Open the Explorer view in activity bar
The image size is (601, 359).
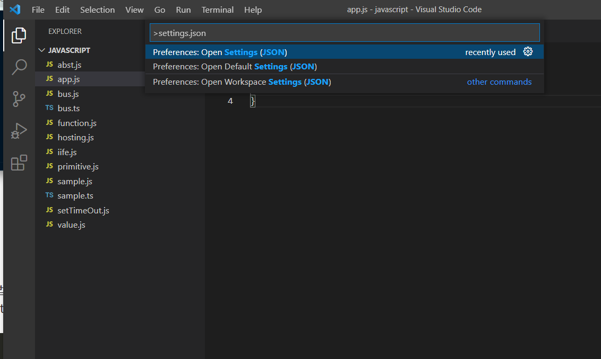[19, 35]
